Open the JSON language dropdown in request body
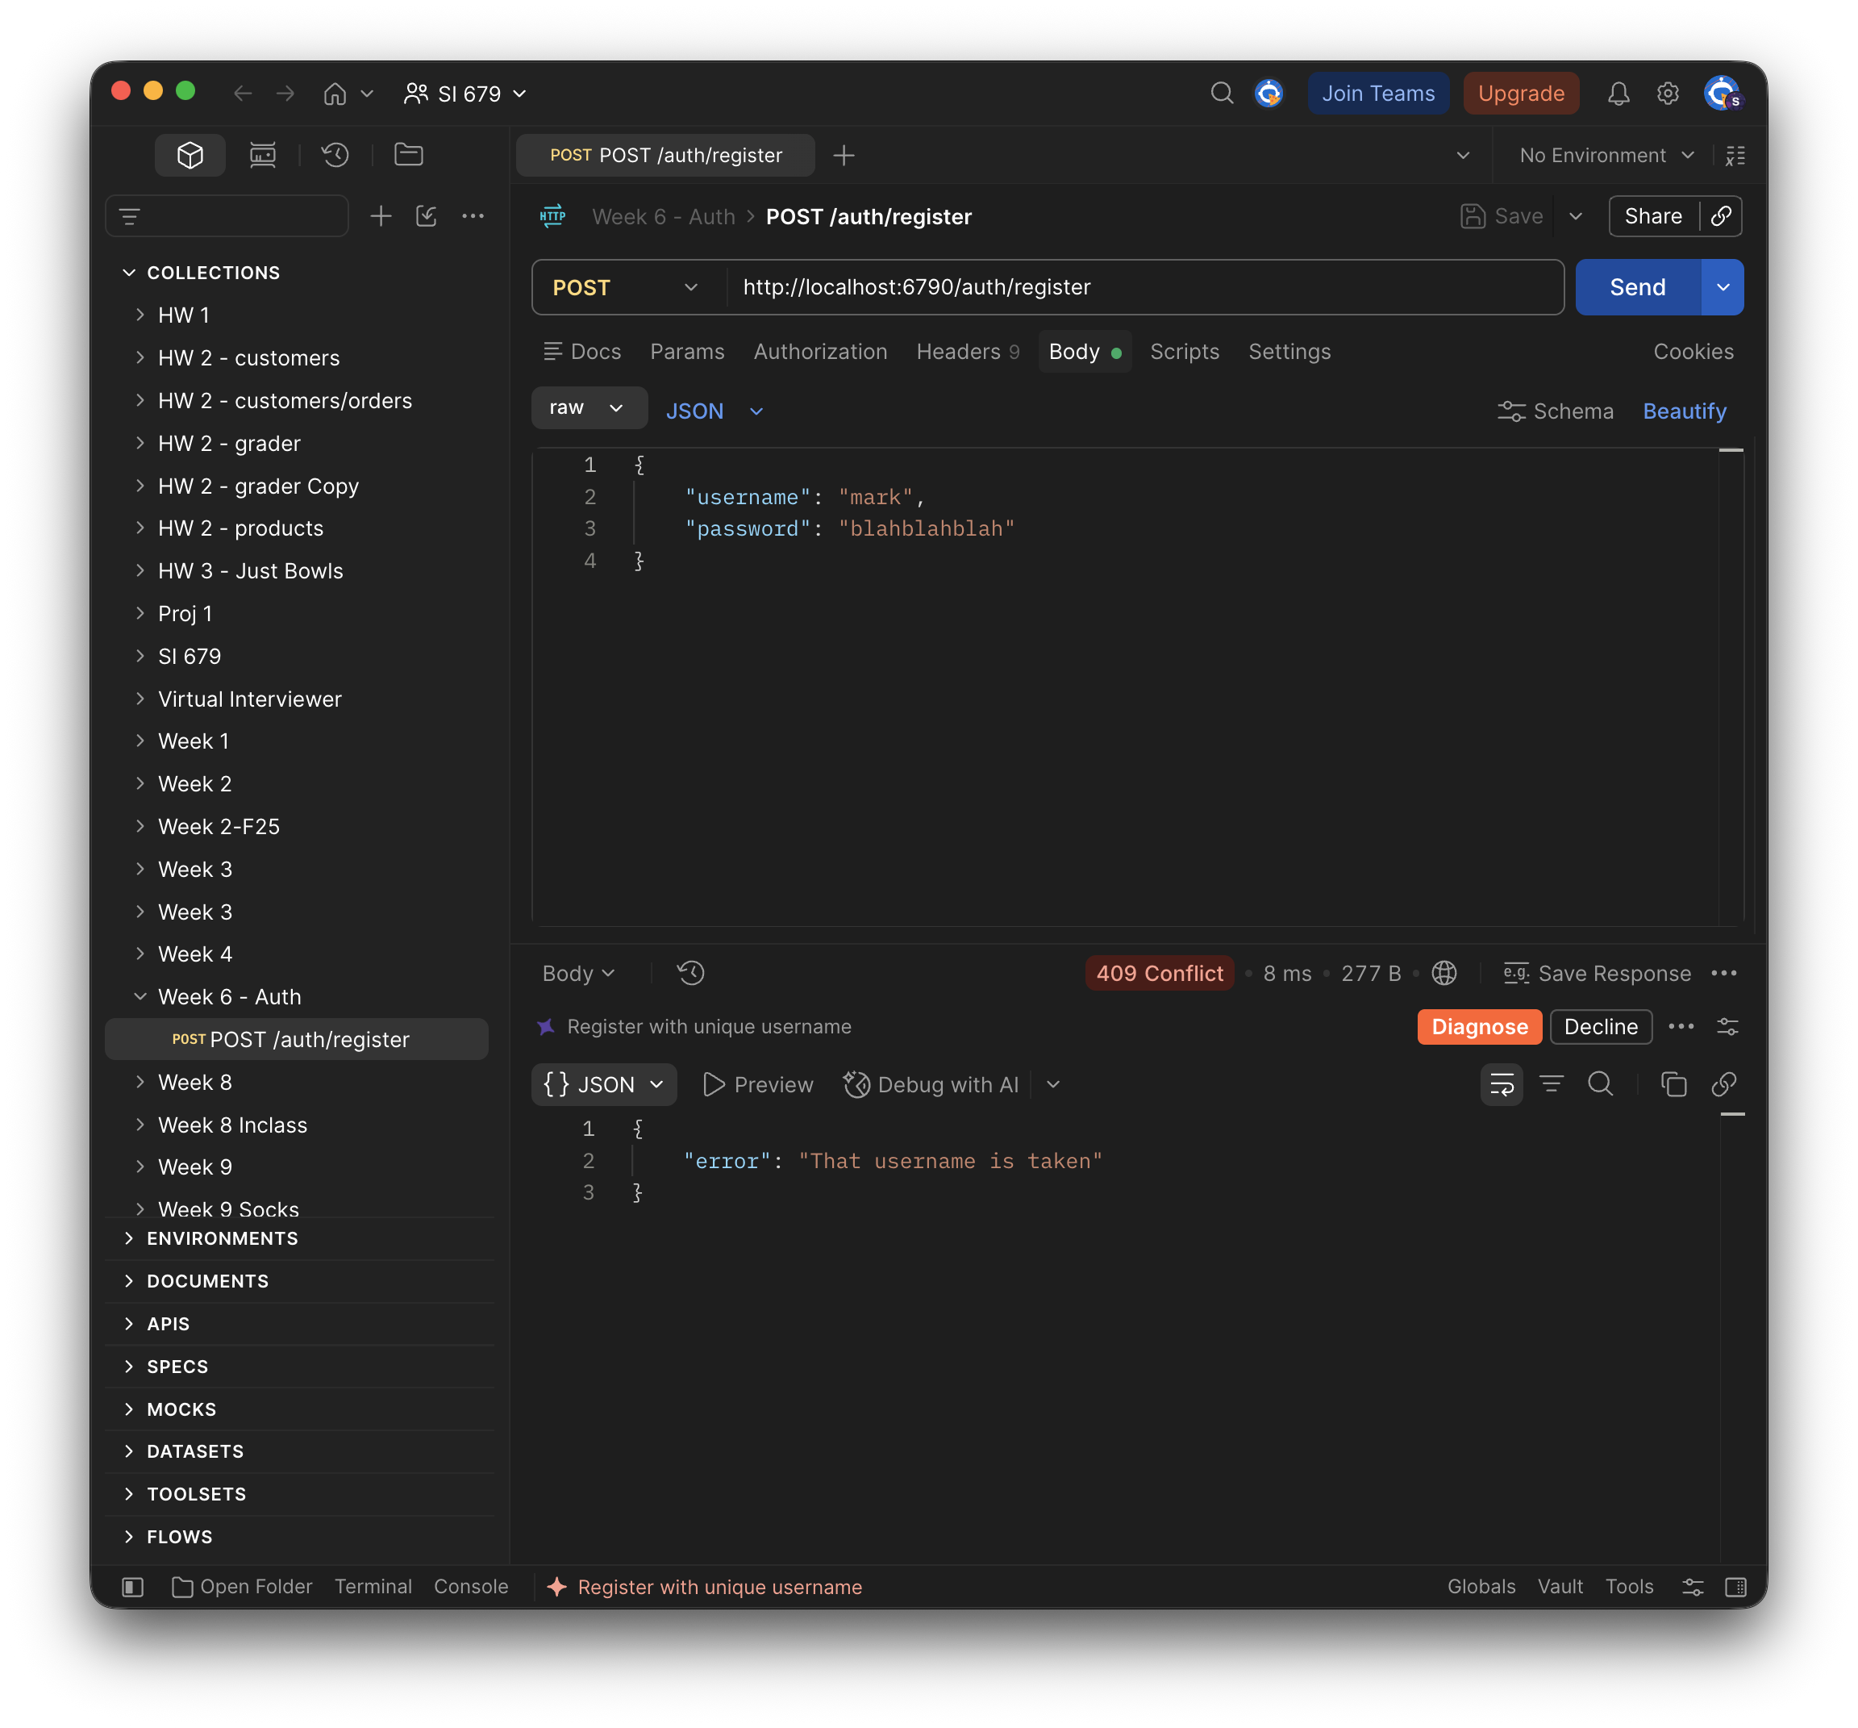The image size is (1858, 1728). coord(715,411)
